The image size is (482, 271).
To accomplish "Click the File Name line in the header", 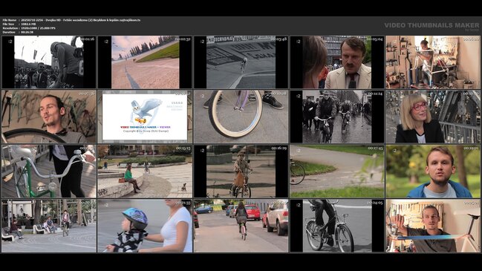I will [71, 20].
